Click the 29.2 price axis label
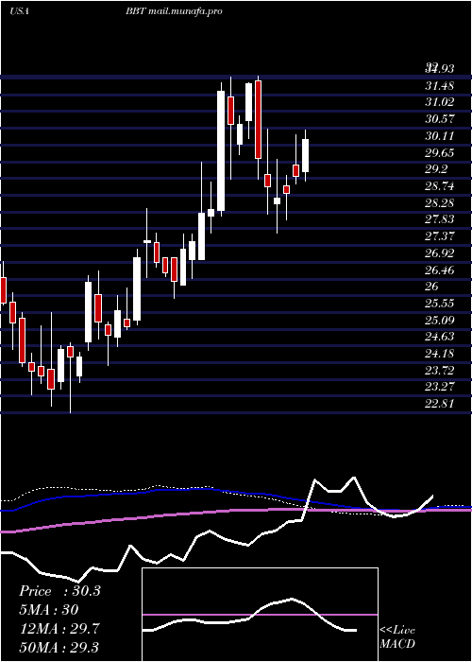This screenshot has height=662, width=472. point(436,169)
